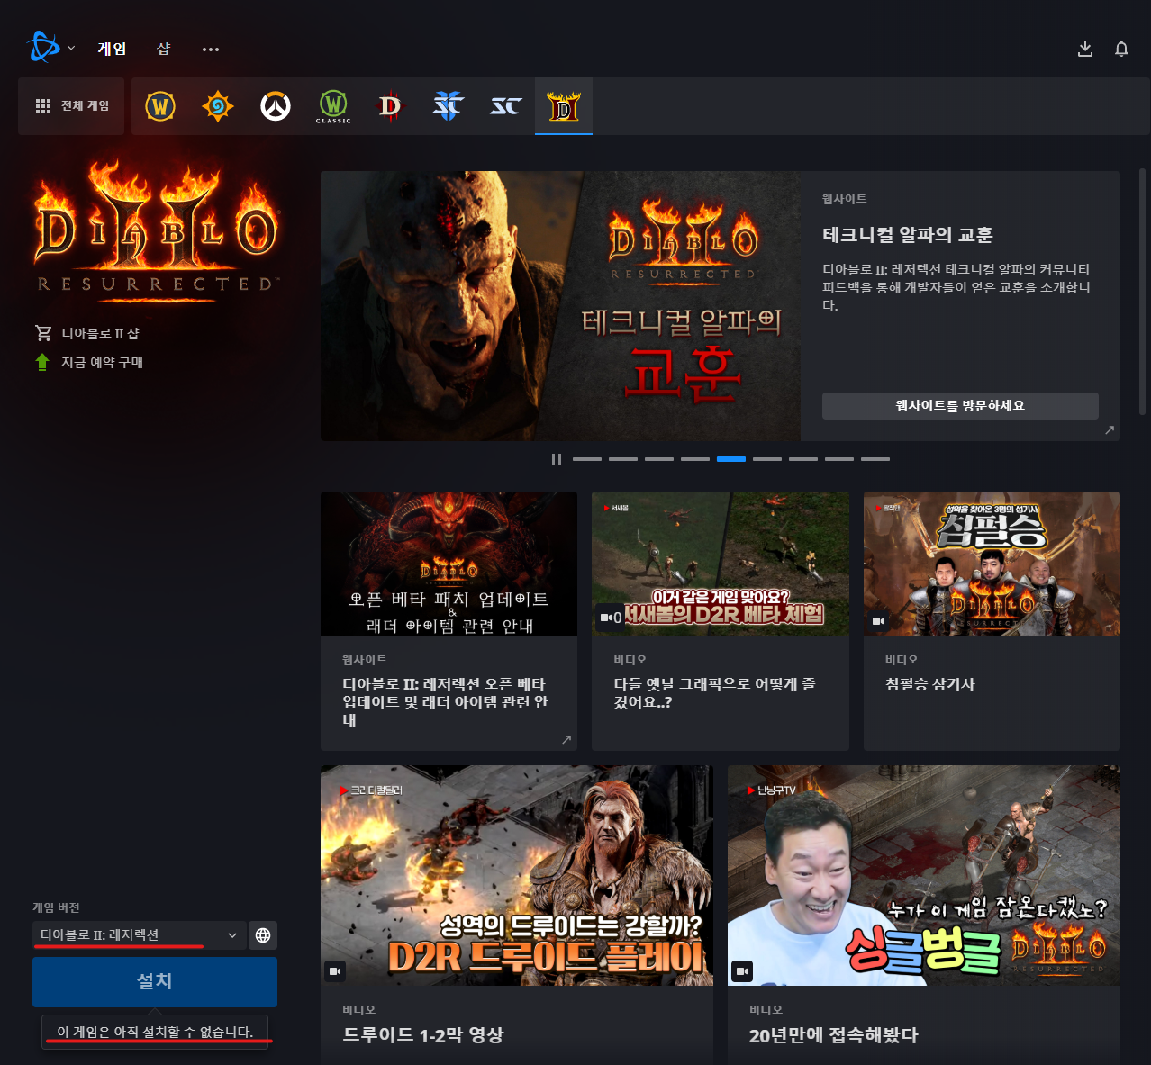Open the 테크니컬 알파의 교훈 banner image
Screen dimensions: 1151x1065
click(x=560, y=306)
